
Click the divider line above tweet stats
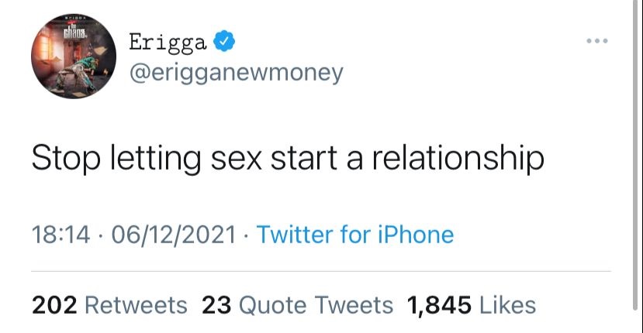pos(321,272)
